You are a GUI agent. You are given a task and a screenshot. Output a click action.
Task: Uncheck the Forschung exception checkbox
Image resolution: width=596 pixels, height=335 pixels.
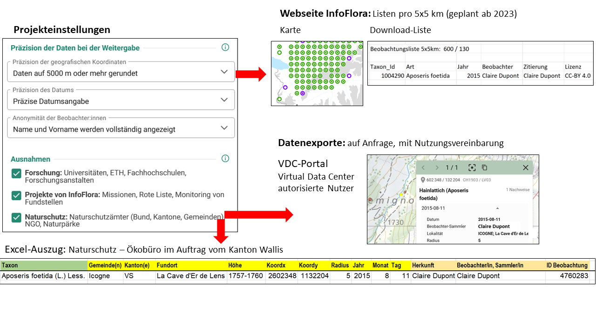(17, 174)
